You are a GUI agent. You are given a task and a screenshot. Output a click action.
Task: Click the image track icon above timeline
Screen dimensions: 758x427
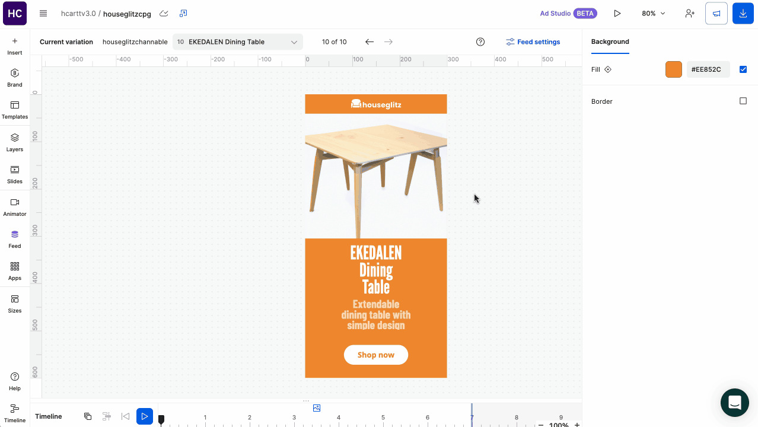click(x=317, y=408)
